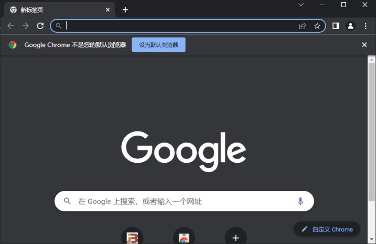This screenshot has width=376, height=244.
Task: Open Chrome's three-dot menu
Action: [x=366, y=26]
